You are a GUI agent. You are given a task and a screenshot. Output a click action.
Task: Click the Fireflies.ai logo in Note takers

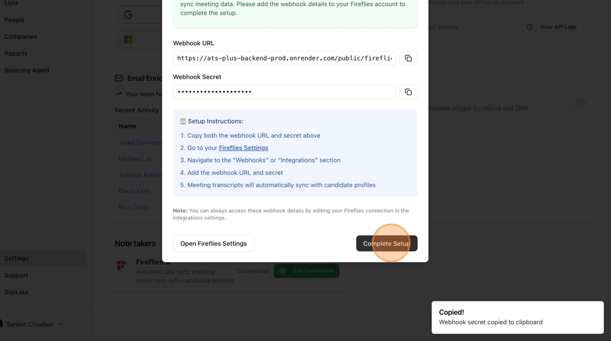[x=122, y=265]
